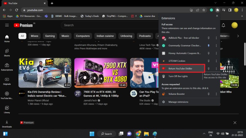This screenshot has height=138, width=246.
Task: Open Library in the left sidebar
Action: [7, 109]
